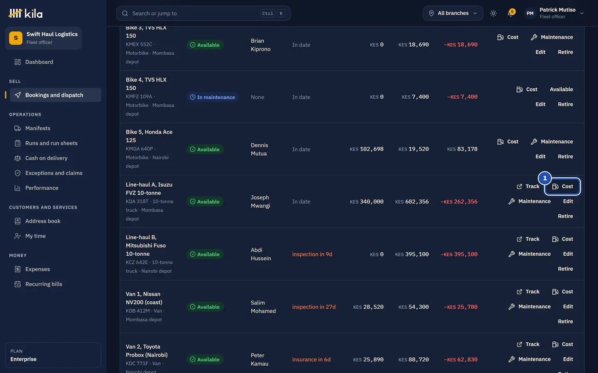The height and width of the screenshot is (373, 598).
Task: Click the Enterprise plan card
Action: point(53,355)
